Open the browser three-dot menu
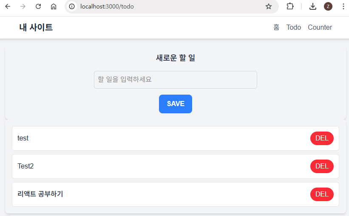The height and width of the screenshot is (216, 349). point(343,6)
